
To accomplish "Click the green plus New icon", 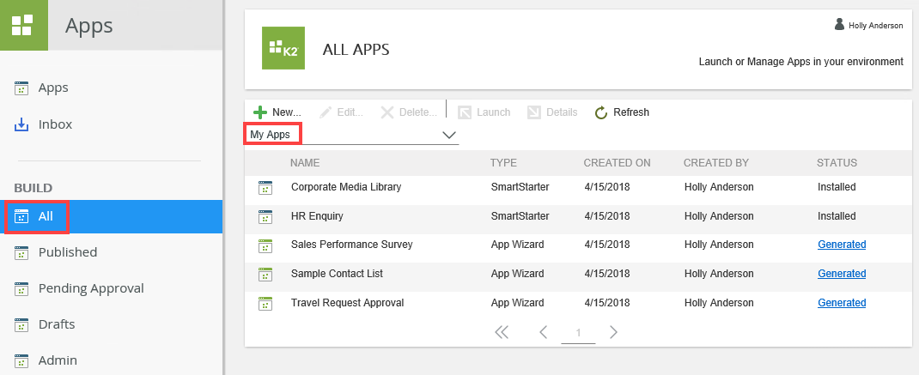I will (x=260, y=112).
